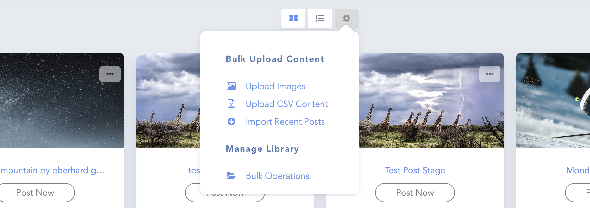Click the skiing snow photo thumbnail

pyautogui.click(x=553, y=101)
